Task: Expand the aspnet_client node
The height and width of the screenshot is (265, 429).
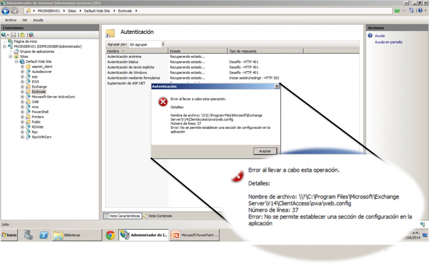Action: click(x=22, y=67)
